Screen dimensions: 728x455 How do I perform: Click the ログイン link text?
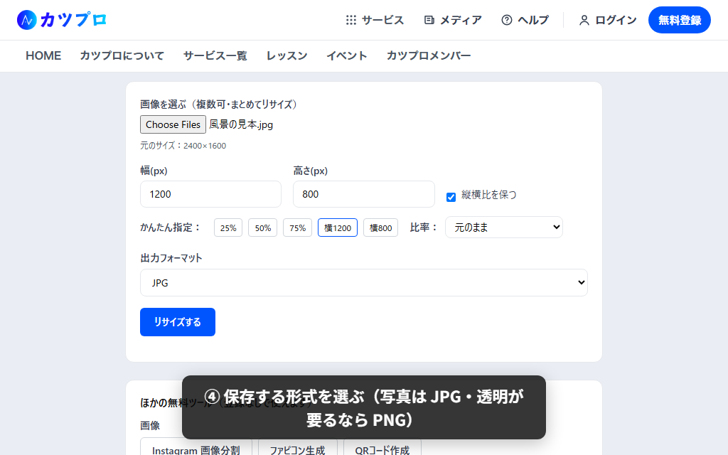pyautogui.click(x=616, y=20)
